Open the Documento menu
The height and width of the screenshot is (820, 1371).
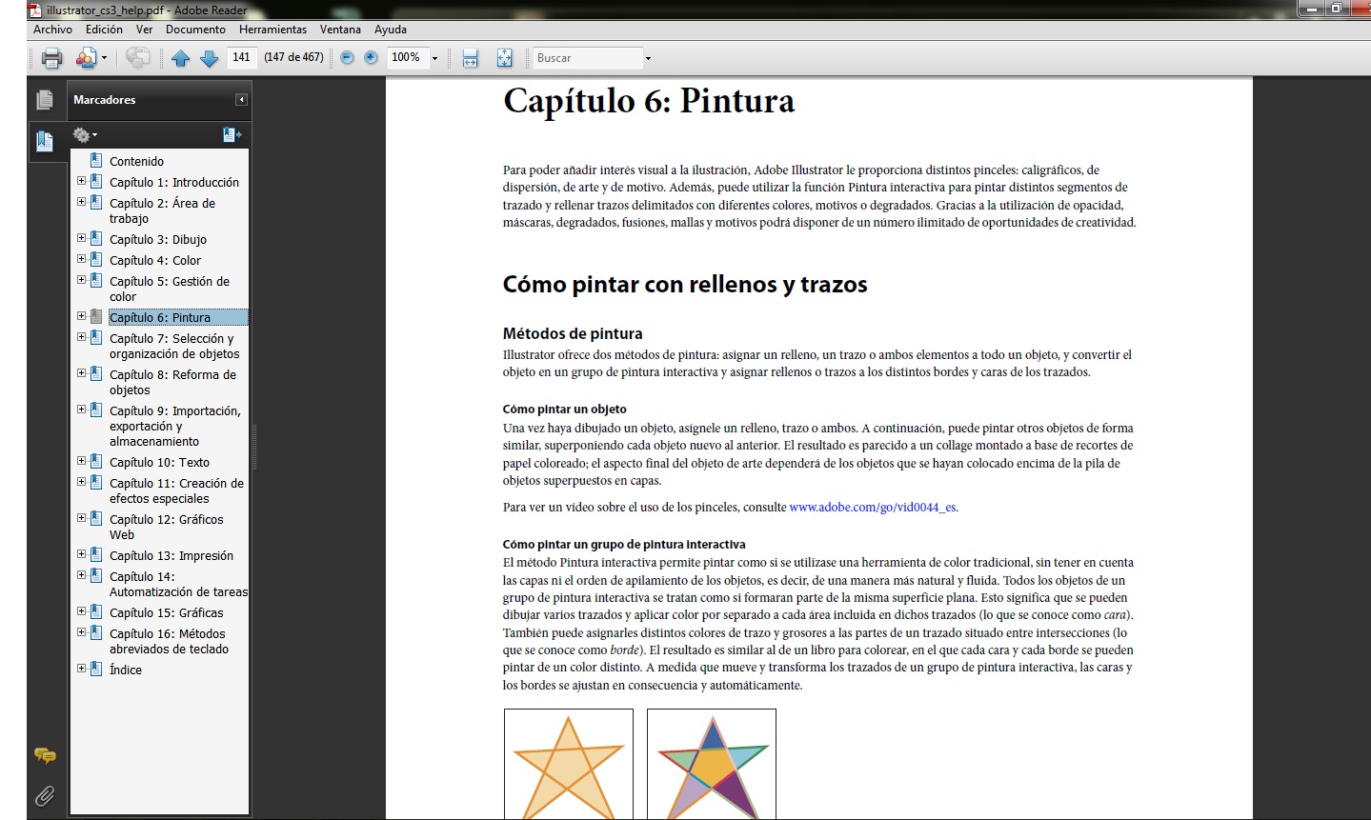click(x=195, y=29)
